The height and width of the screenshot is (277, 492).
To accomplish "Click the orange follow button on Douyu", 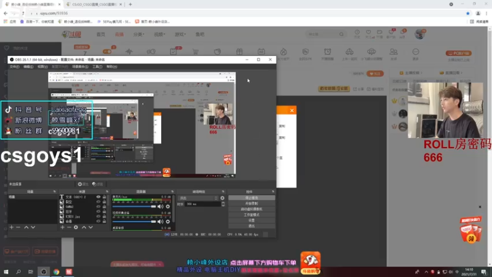I will pos(375,73).
